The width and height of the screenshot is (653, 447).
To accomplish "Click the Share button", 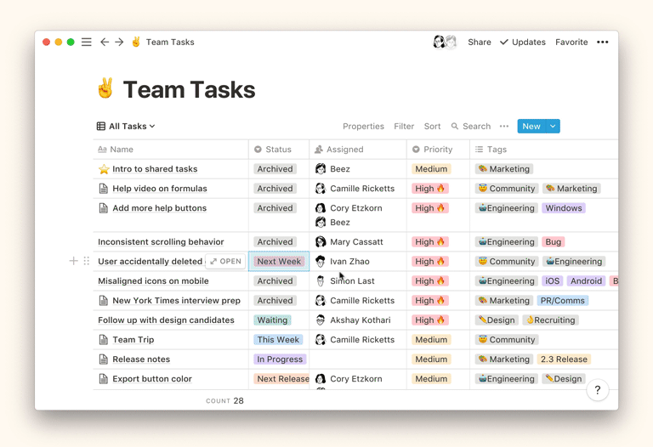I will (479, 42).
